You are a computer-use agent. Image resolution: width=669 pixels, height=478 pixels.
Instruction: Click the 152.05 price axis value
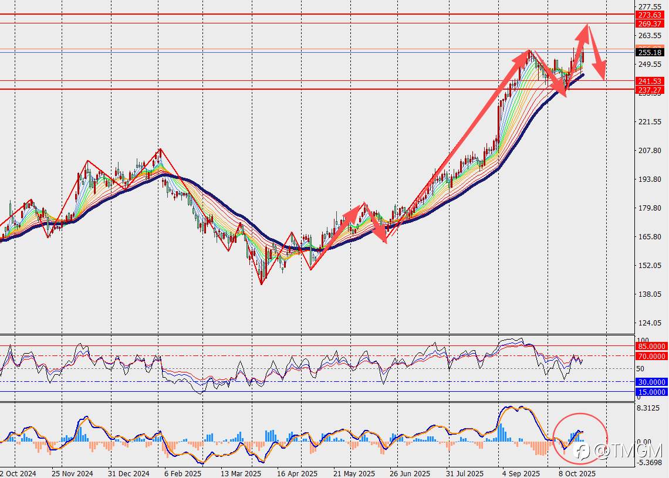pyautogui.click(x=650, y=265)
